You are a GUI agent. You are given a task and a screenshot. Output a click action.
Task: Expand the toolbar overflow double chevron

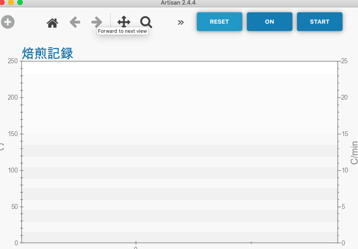pyautogui.click(x=181, y=22)
